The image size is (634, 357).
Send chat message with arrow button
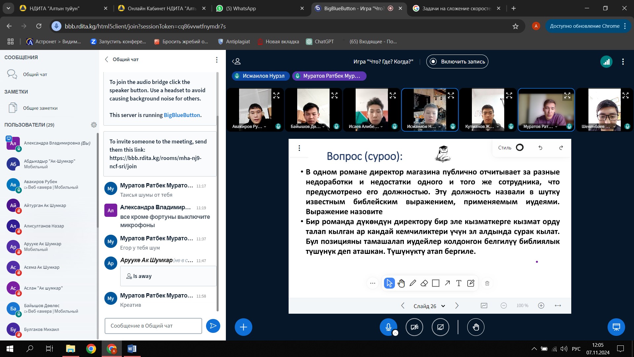[x=213, y=326]
